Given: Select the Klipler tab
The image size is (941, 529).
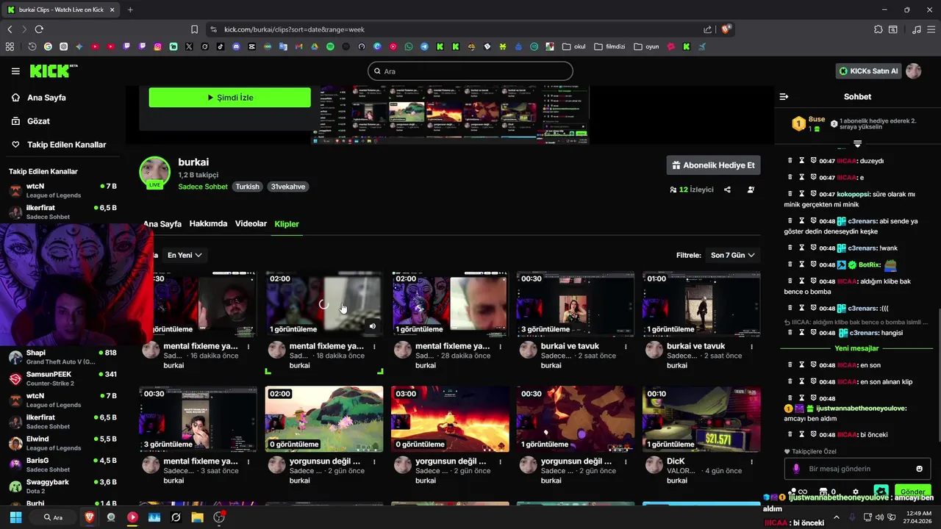Looking at the screenshot, I should [287, 223].
